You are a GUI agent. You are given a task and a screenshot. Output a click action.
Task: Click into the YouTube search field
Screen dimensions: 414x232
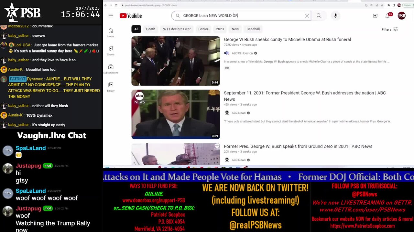point(241,16)
